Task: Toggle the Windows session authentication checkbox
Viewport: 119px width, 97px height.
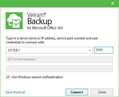Action: pyautogui.click(x=8, y=77)
